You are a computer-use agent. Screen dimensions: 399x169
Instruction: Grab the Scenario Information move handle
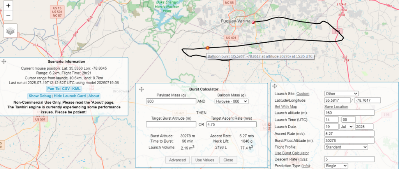click(4, 61)
